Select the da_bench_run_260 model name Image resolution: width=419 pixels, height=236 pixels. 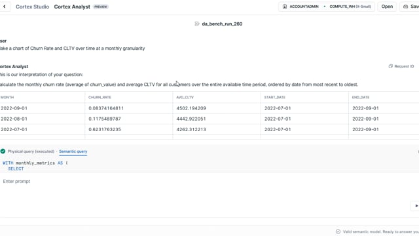[x=222, y=24]
